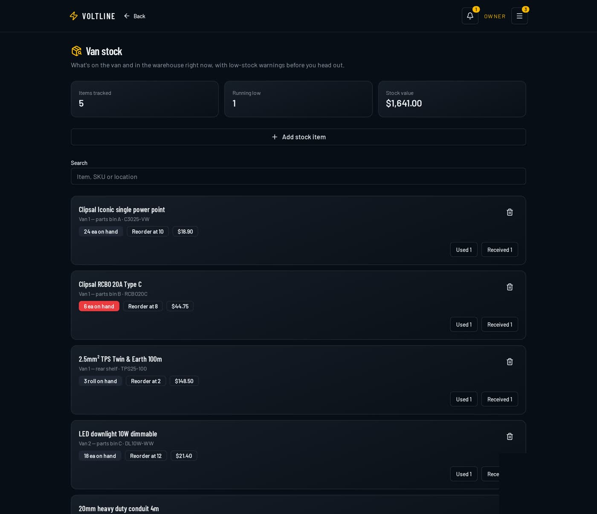Click the Van stock package icon
This screenshot has height=514, width=597.
tap(76, 51)
